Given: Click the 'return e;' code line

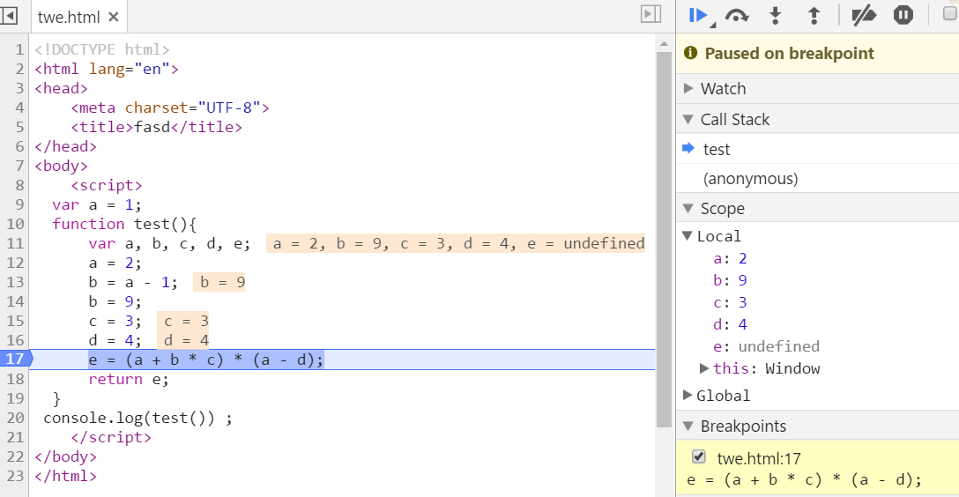Looking at the screenshot, I should 129,379.
